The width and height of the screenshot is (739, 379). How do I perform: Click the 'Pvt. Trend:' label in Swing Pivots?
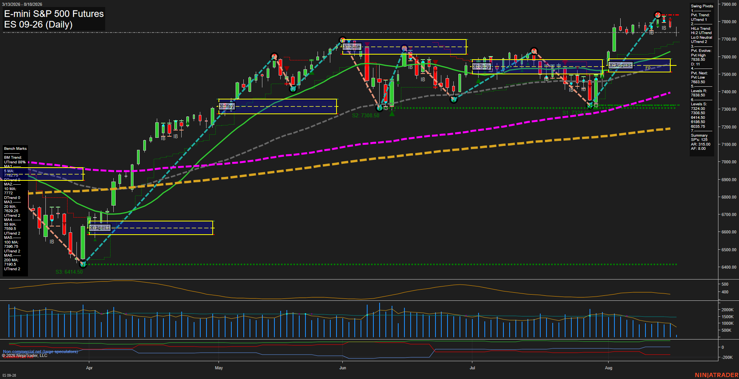[x=700, y=15]
